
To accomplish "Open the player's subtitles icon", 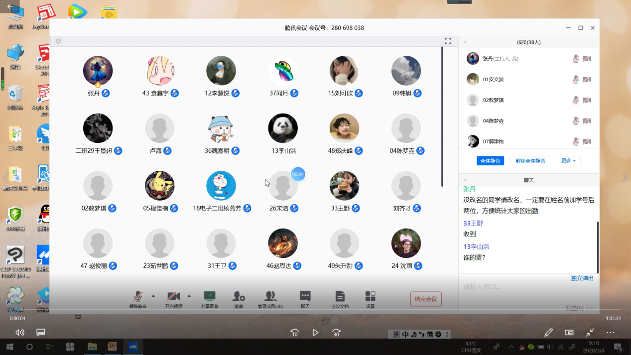I will (x=41, y=332).
